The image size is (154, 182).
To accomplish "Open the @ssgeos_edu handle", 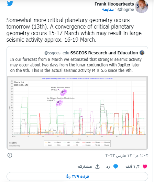I will (x=57, y=53).
